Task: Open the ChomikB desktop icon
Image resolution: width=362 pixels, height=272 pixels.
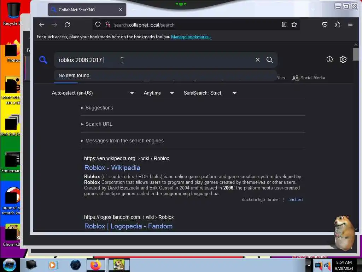Action: pos(12,235)
